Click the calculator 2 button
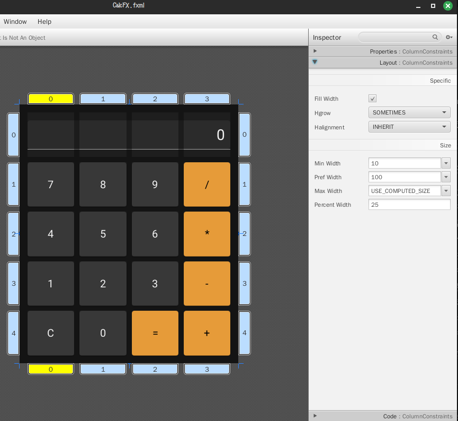The image size is (458, 421). (x=103, y=284)
